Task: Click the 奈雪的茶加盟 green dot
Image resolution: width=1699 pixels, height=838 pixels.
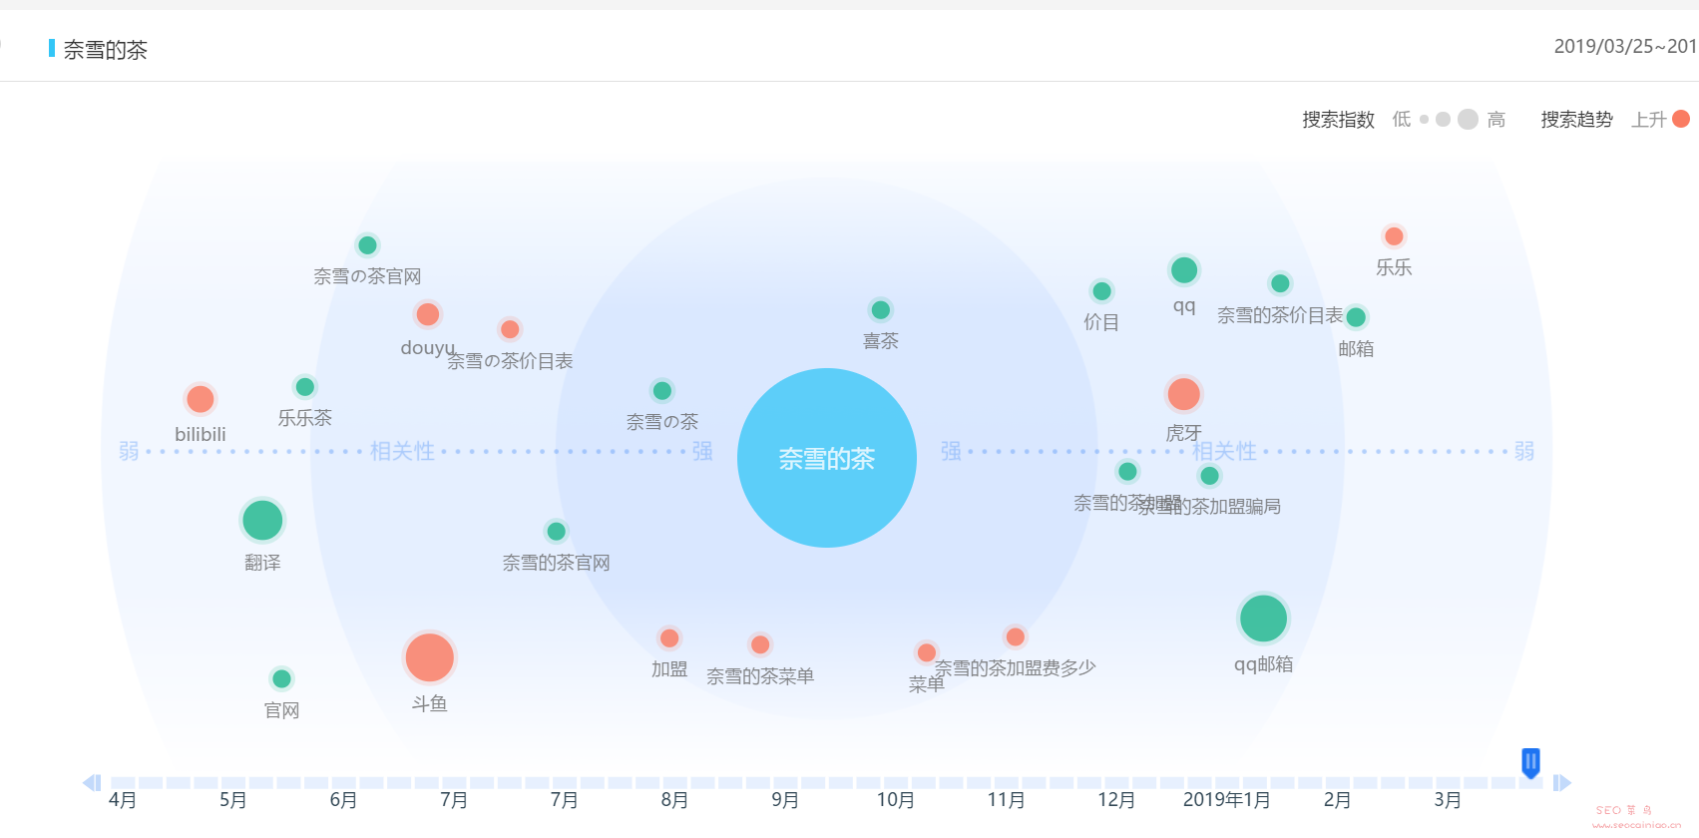Action: click(x=1127, y=472)
